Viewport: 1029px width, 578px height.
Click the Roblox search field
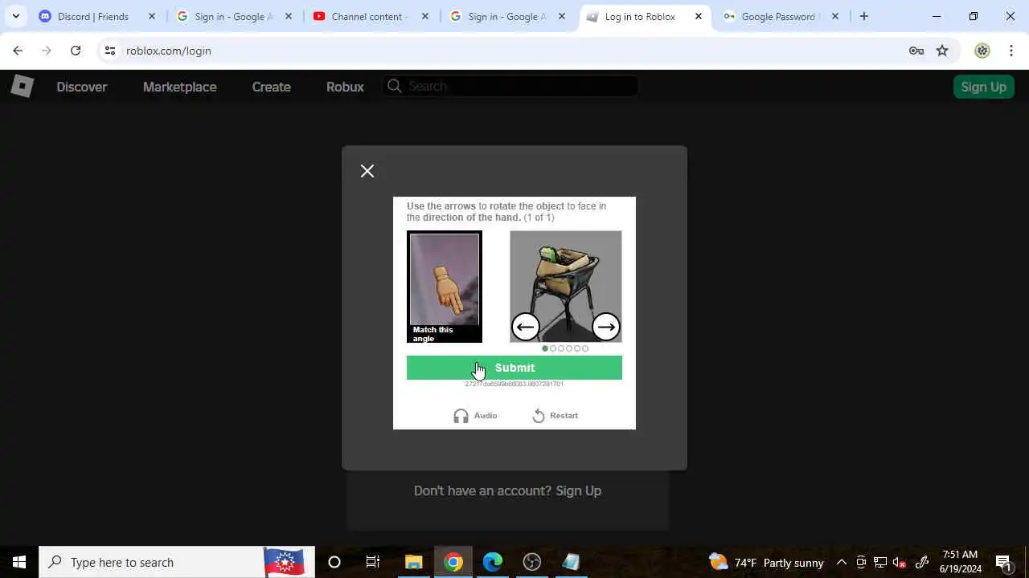[510, 86]
